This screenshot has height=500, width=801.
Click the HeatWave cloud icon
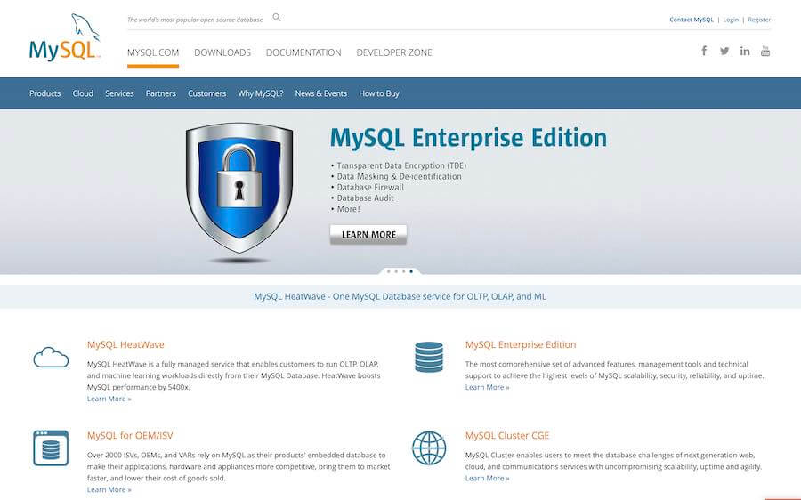[51, 357]
